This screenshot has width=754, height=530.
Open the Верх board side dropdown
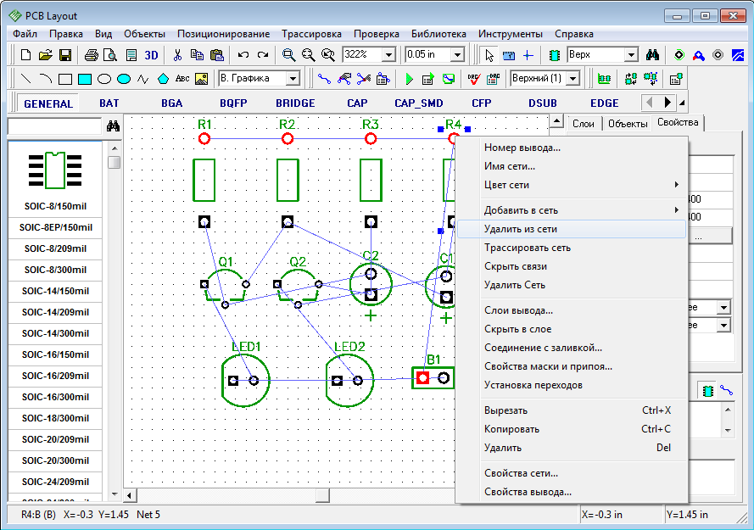click(x=631, y=55)
